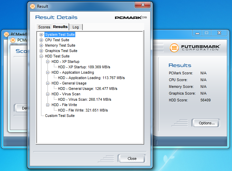Click the HDD Score value 56409
The image size is (232, 171).
[205, 100]
